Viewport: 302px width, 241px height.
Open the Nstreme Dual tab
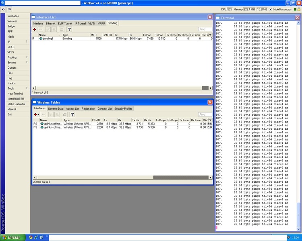pyautogui.click(x=56, y=108)
